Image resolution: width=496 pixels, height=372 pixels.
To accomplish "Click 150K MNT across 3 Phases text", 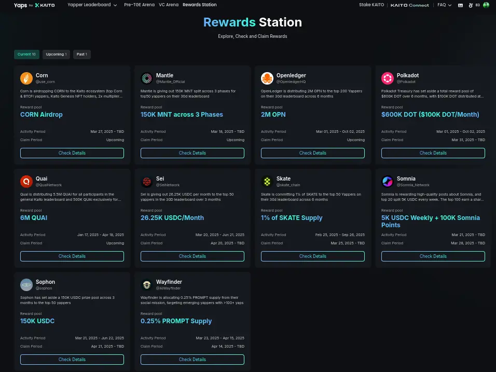I will (182, 115).
